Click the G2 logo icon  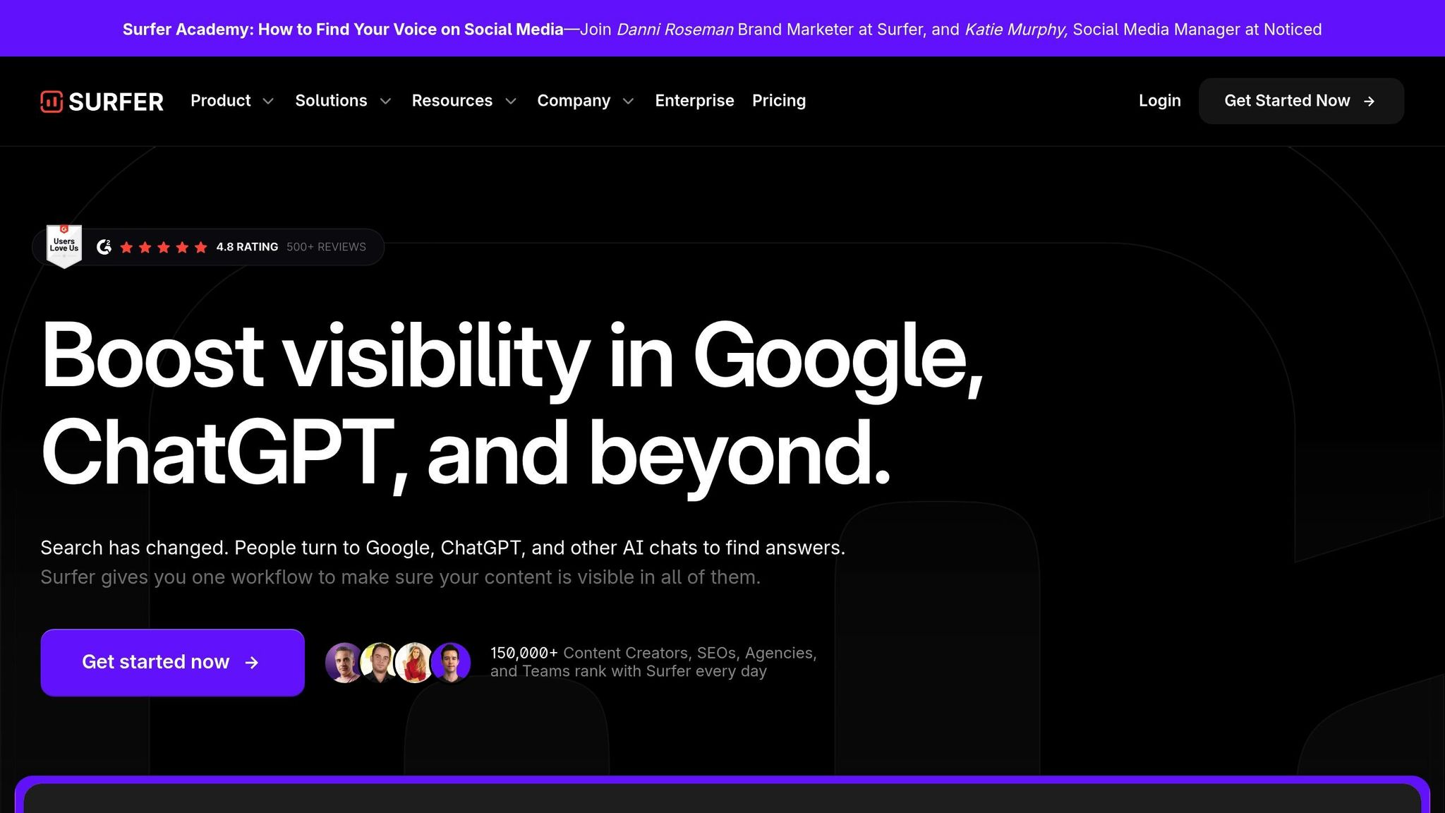pos(104,247)
